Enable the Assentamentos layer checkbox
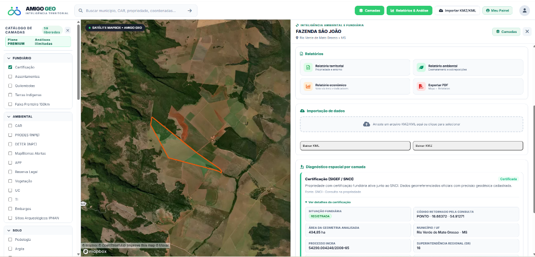 tap(10, 76)
